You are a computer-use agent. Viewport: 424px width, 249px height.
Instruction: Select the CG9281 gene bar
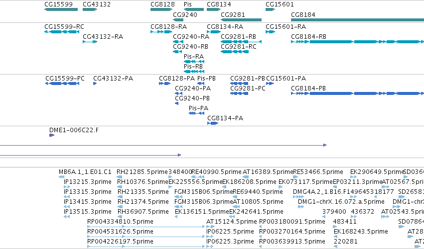point(241,20)
